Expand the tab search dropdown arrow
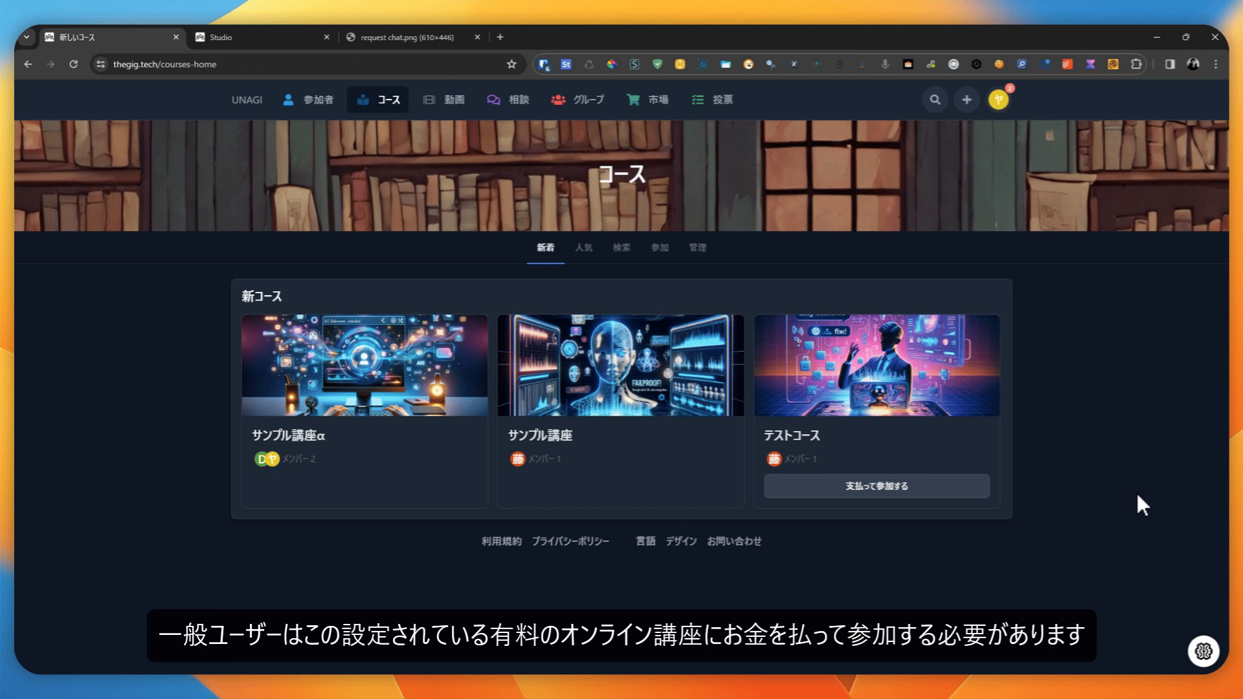 27,37
